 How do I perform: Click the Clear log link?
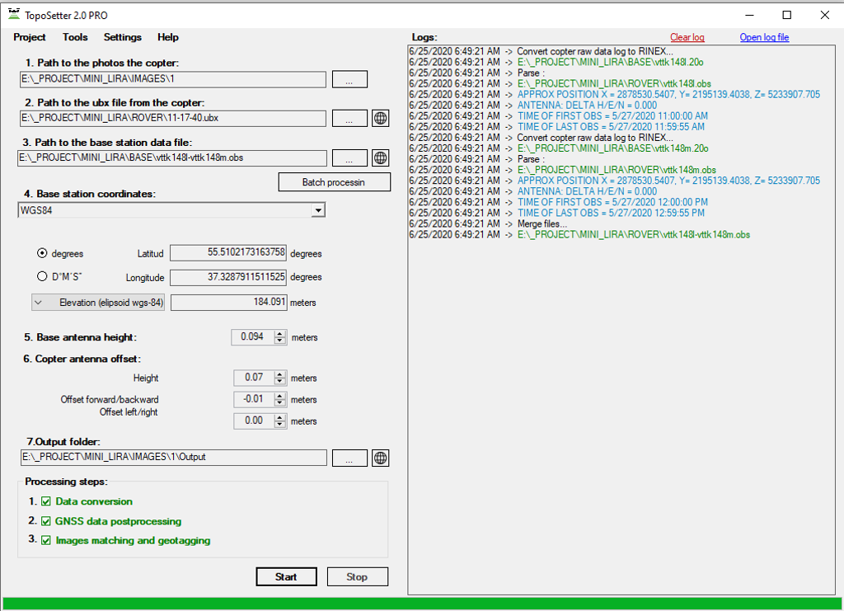tap(687, 38)
